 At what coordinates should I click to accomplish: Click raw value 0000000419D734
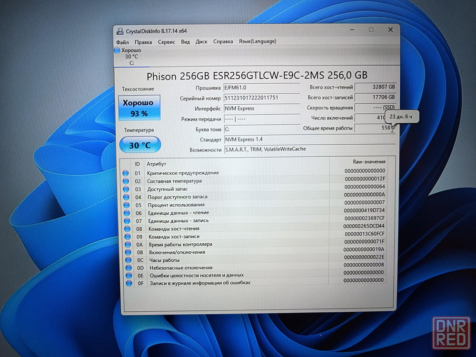click(x=364, y=210)
